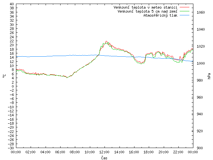213x160 pixels.
Task: Click the '°C' left axis title
Action: [x=4, y=76]
